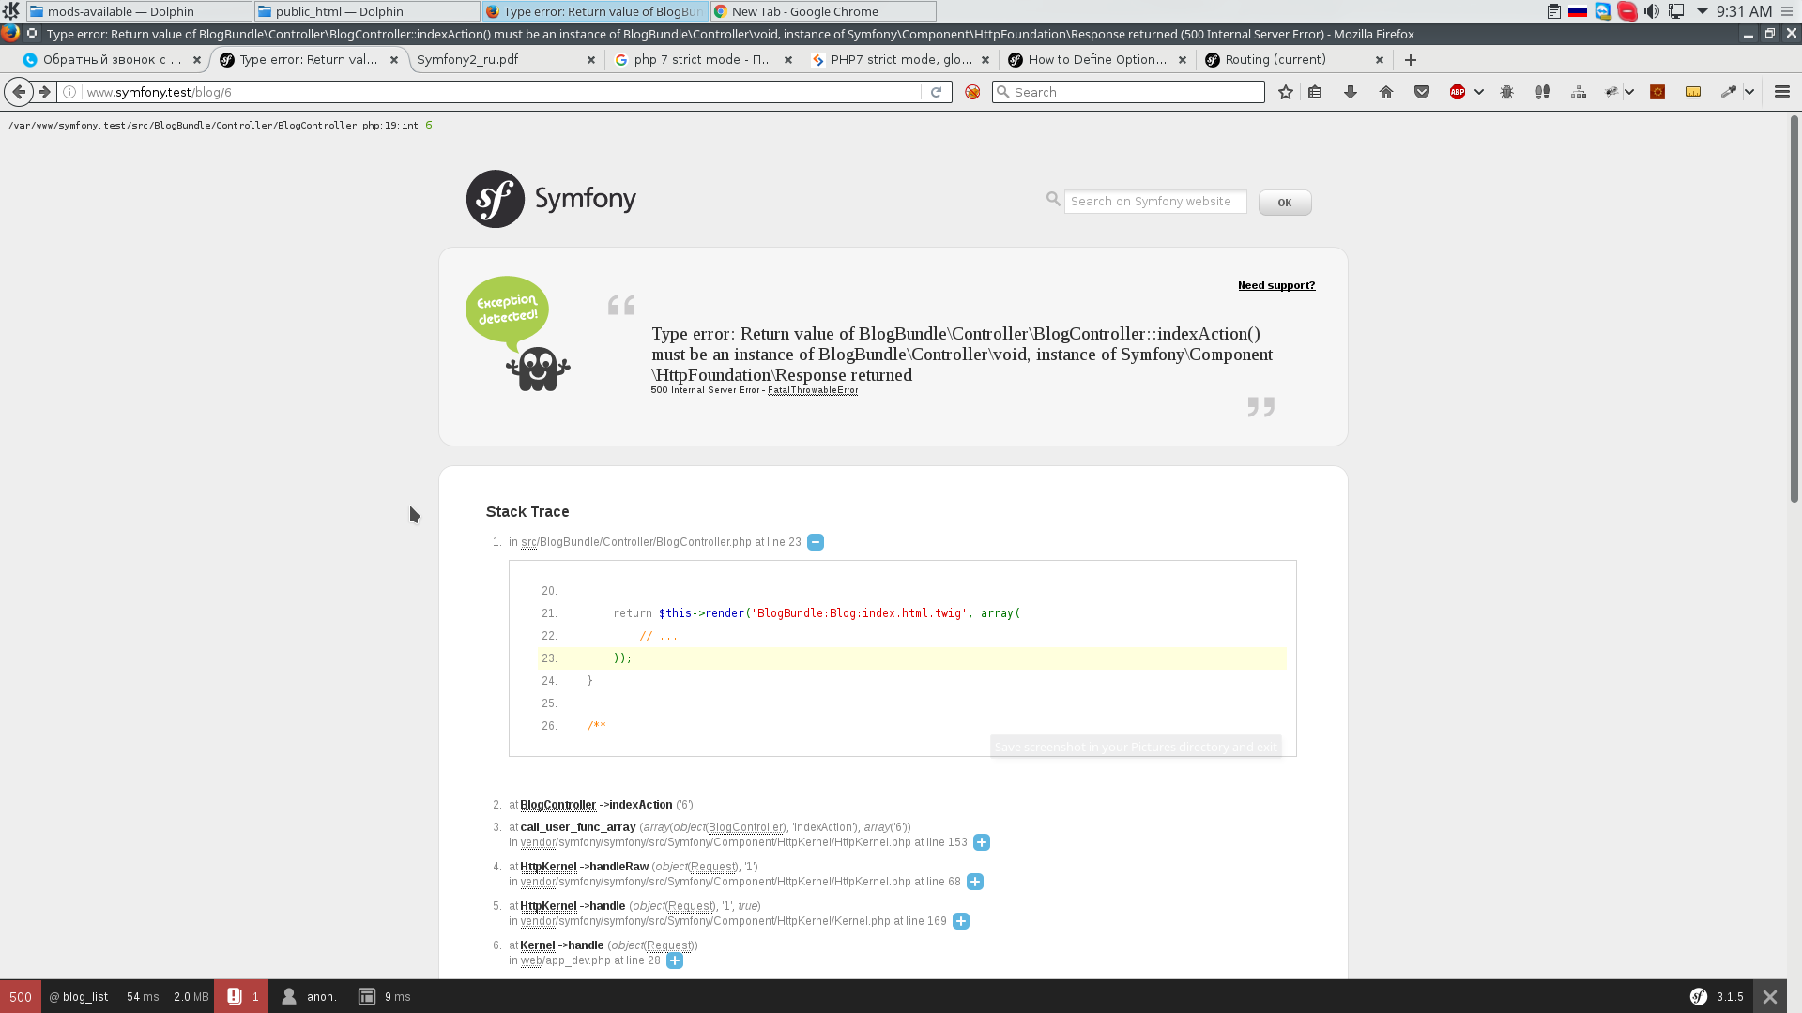The width and height of the screenshot is (1802, 1013).
Task: Click the 54 ms request time
Action: (x=143, y=996)
